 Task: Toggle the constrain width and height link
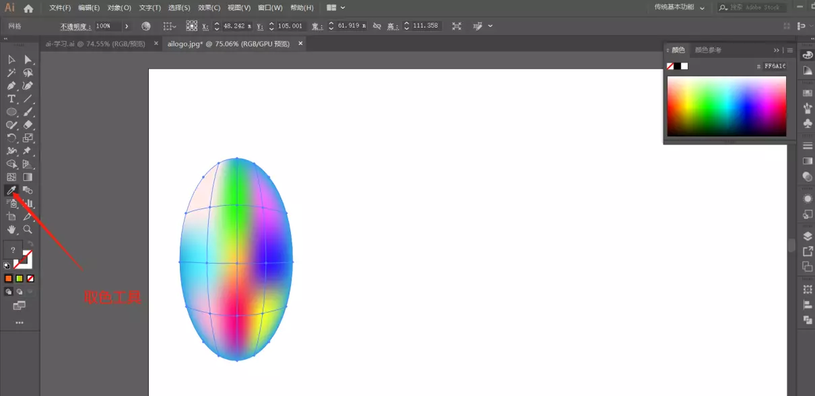click(377, 26)
